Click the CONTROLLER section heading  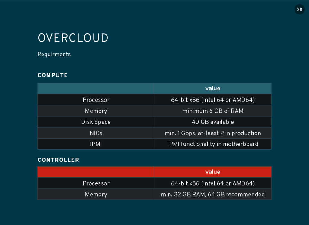pos(58,160)
